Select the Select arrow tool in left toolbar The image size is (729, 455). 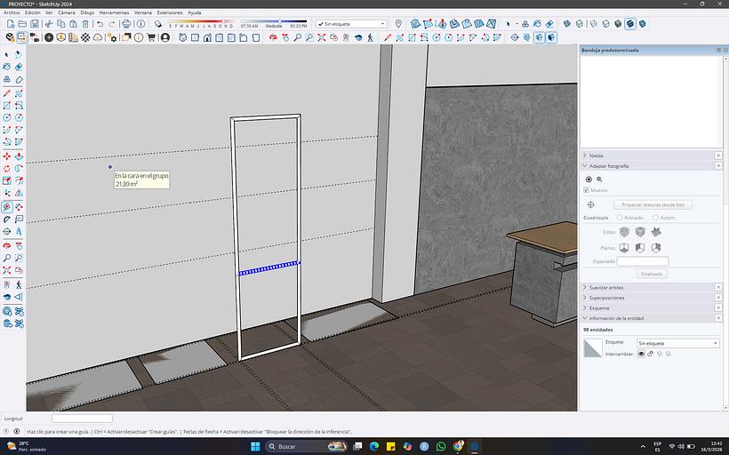tap(7, 54)
